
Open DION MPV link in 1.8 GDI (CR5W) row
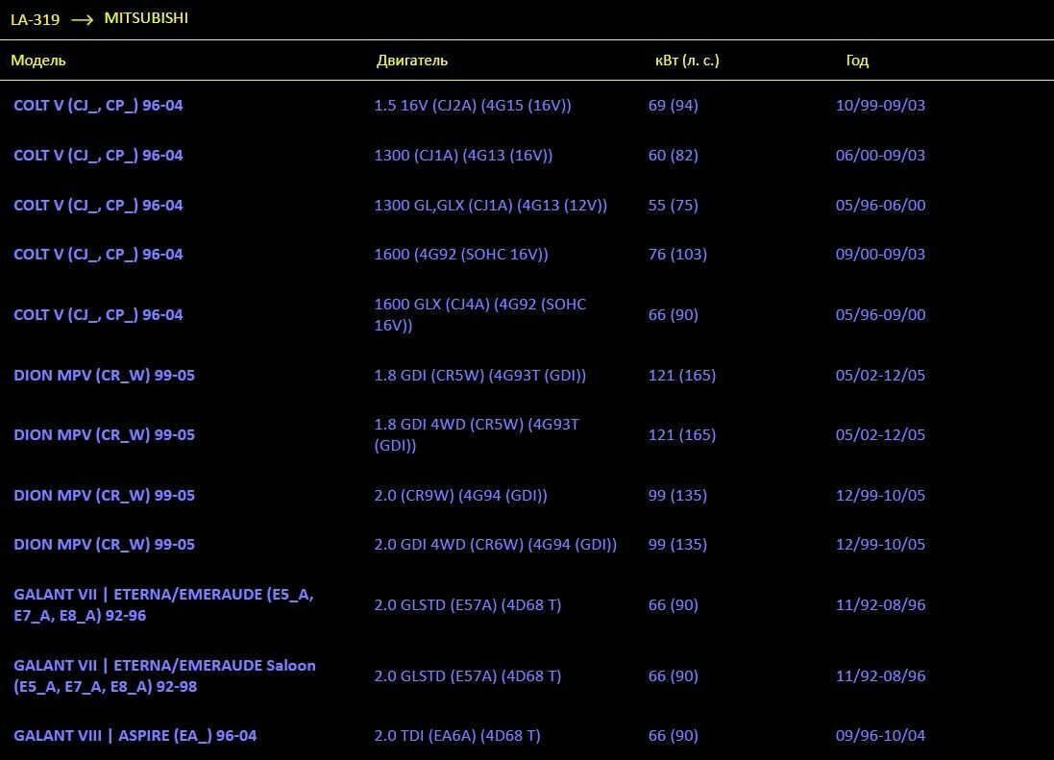coord(104,375)
